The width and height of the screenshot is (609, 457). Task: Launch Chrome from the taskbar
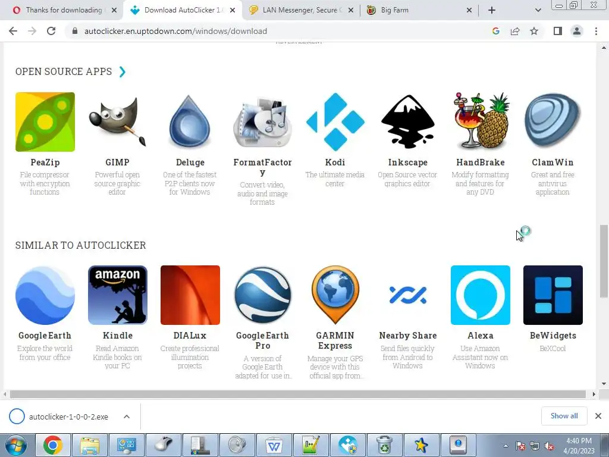53,445
